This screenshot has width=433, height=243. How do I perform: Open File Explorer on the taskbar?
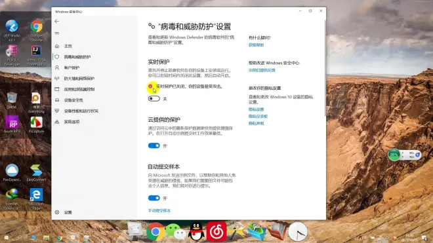[x=46, y=238]
